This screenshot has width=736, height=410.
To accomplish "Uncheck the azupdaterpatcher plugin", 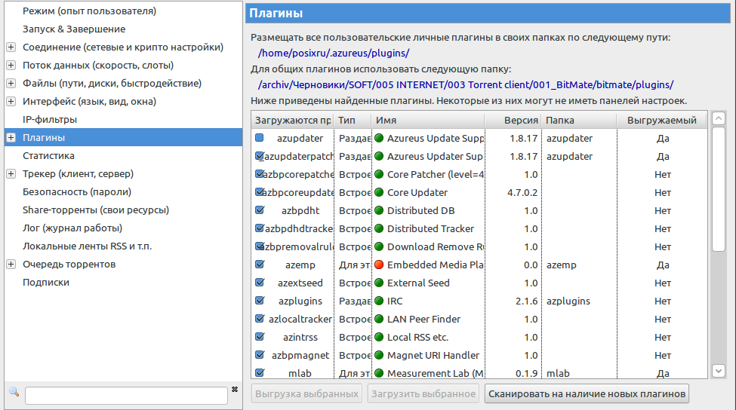I will pos(260,156).
